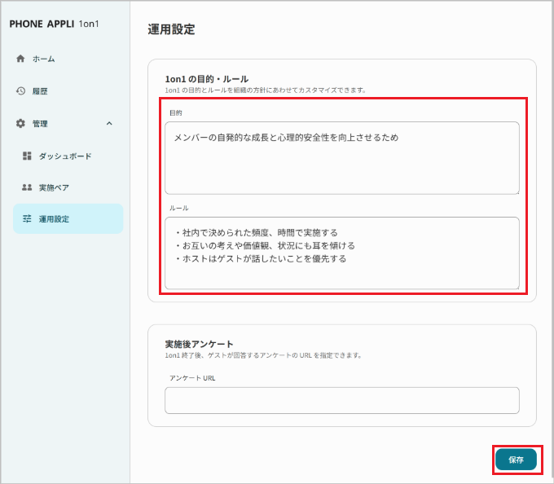554x484 pixels.
Task: Collapse the 管理 section chevron
Action: (109, 124)
